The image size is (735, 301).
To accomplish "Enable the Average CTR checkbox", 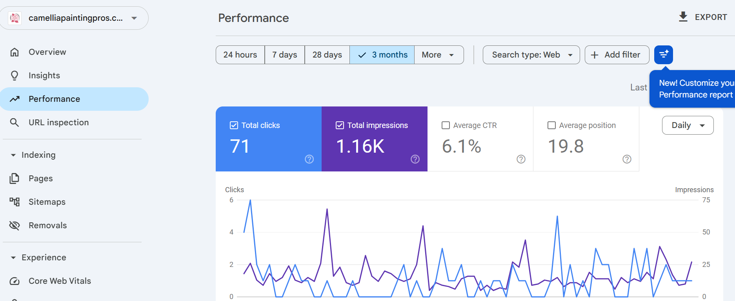I will point(446,125).
